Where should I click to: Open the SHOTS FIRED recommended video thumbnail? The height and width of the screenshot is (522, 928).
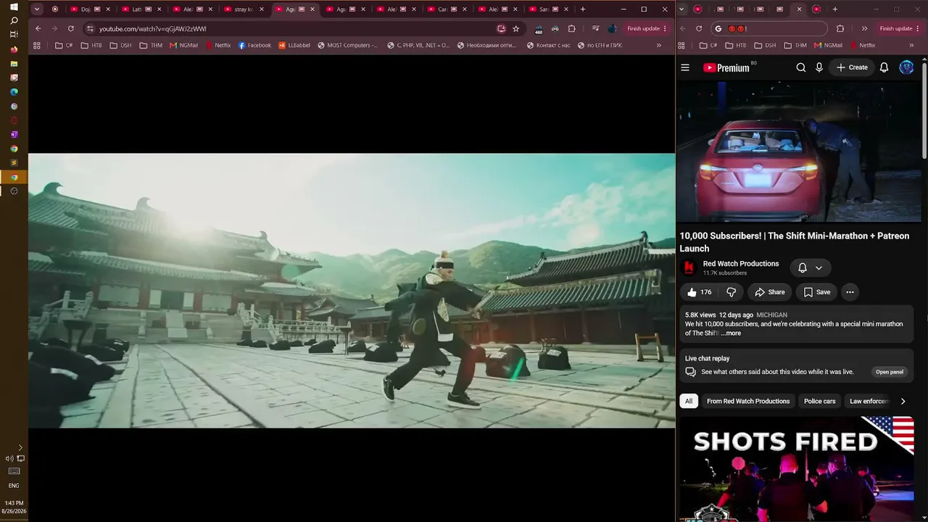pos(796,469)
